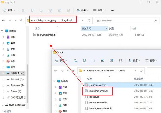Open recent locations chevron in lmgrimpl window
Viewport: 161px width, 113px height.
pos(16,20)
